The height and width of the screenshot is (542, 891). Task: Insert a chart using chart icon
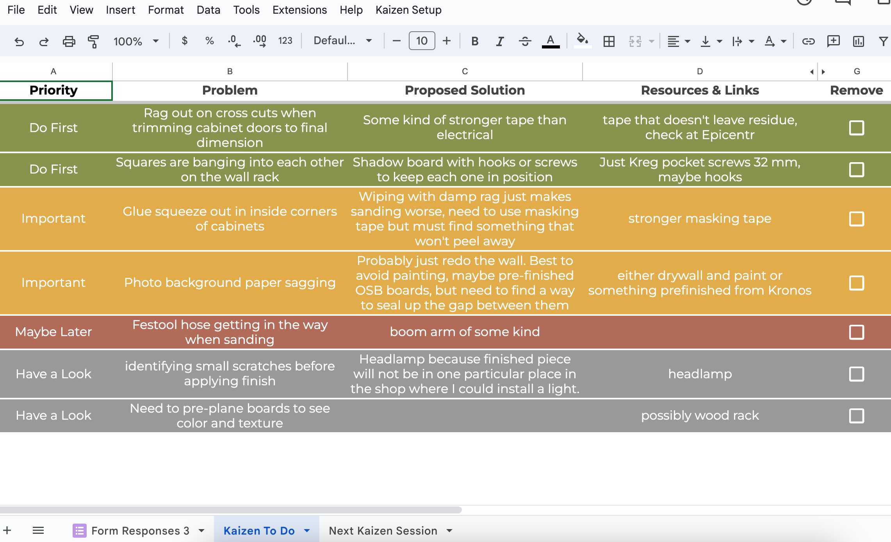(x=858, y=41)
